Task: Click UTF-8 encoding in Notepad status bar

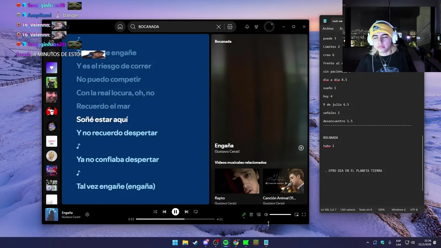Action: [414, 210]
